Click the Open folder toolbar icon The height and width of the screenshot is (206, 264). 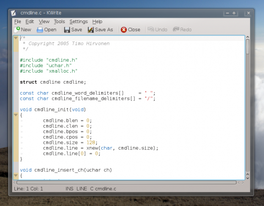click(40, 30)
